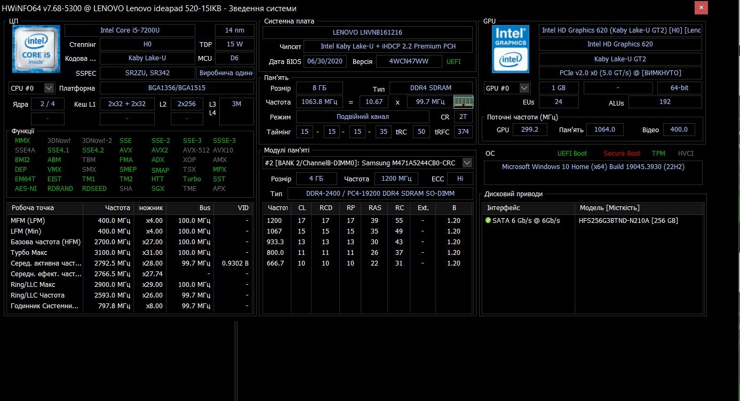The image size is (740, 401).
Task: Click the red Secure Boot label
Action: tap(622, 154)
